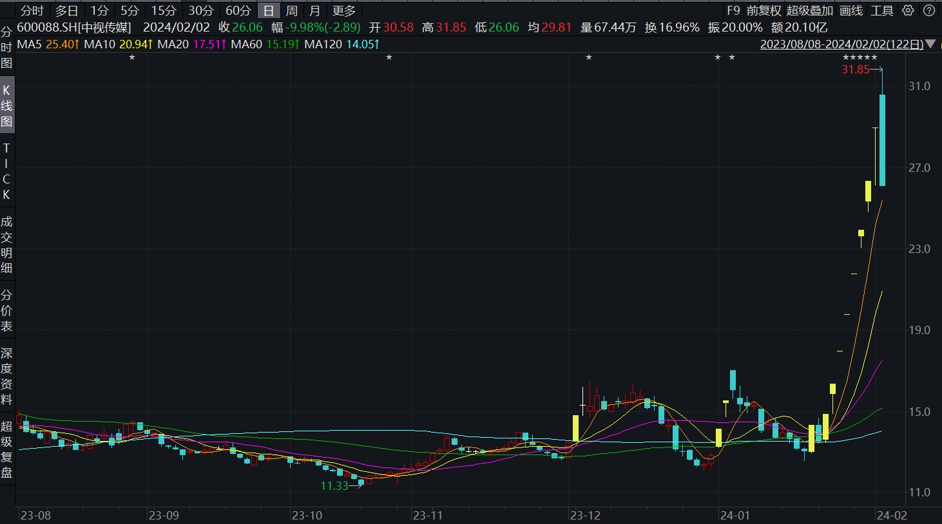Expand the date range dropdown arrow

[930, 44]
